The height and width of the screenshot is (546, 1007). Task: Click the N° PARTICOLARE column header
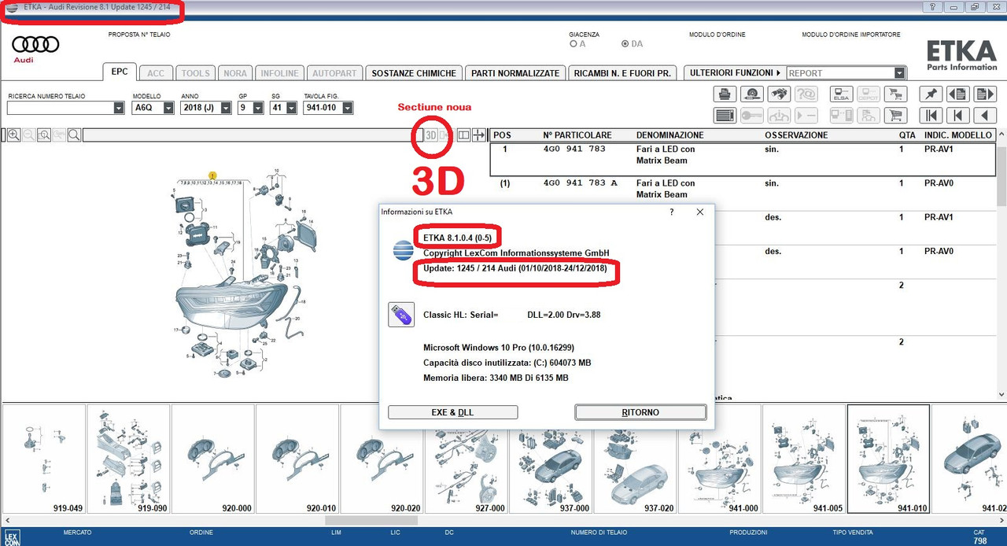577,135
